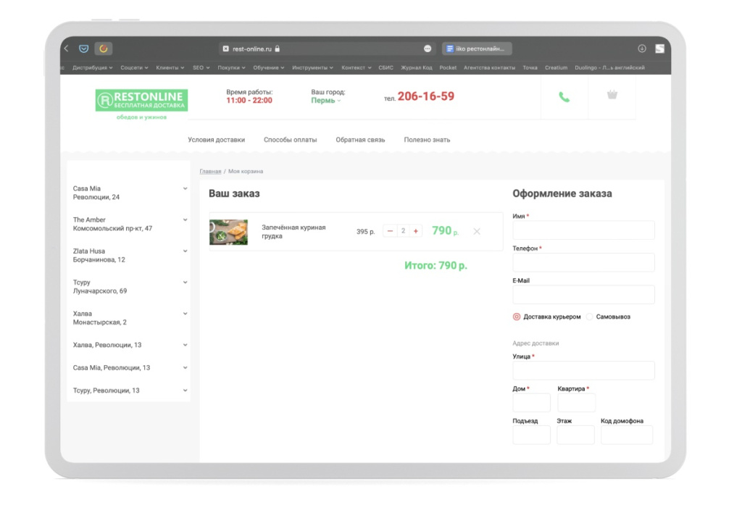Go to Способы оплаты page
742x513 pixels.
[290, 140]
